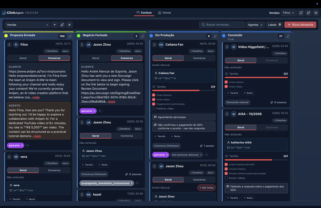Screen dimensions: 321x208
Task: Click the FI avatar on Fiina card
Action: (x=16, y=45)
